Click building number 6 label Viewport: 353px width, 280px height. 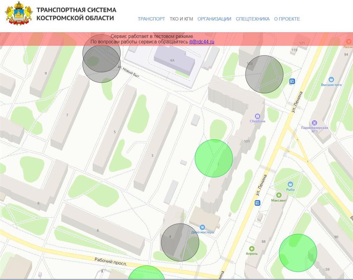98,231
